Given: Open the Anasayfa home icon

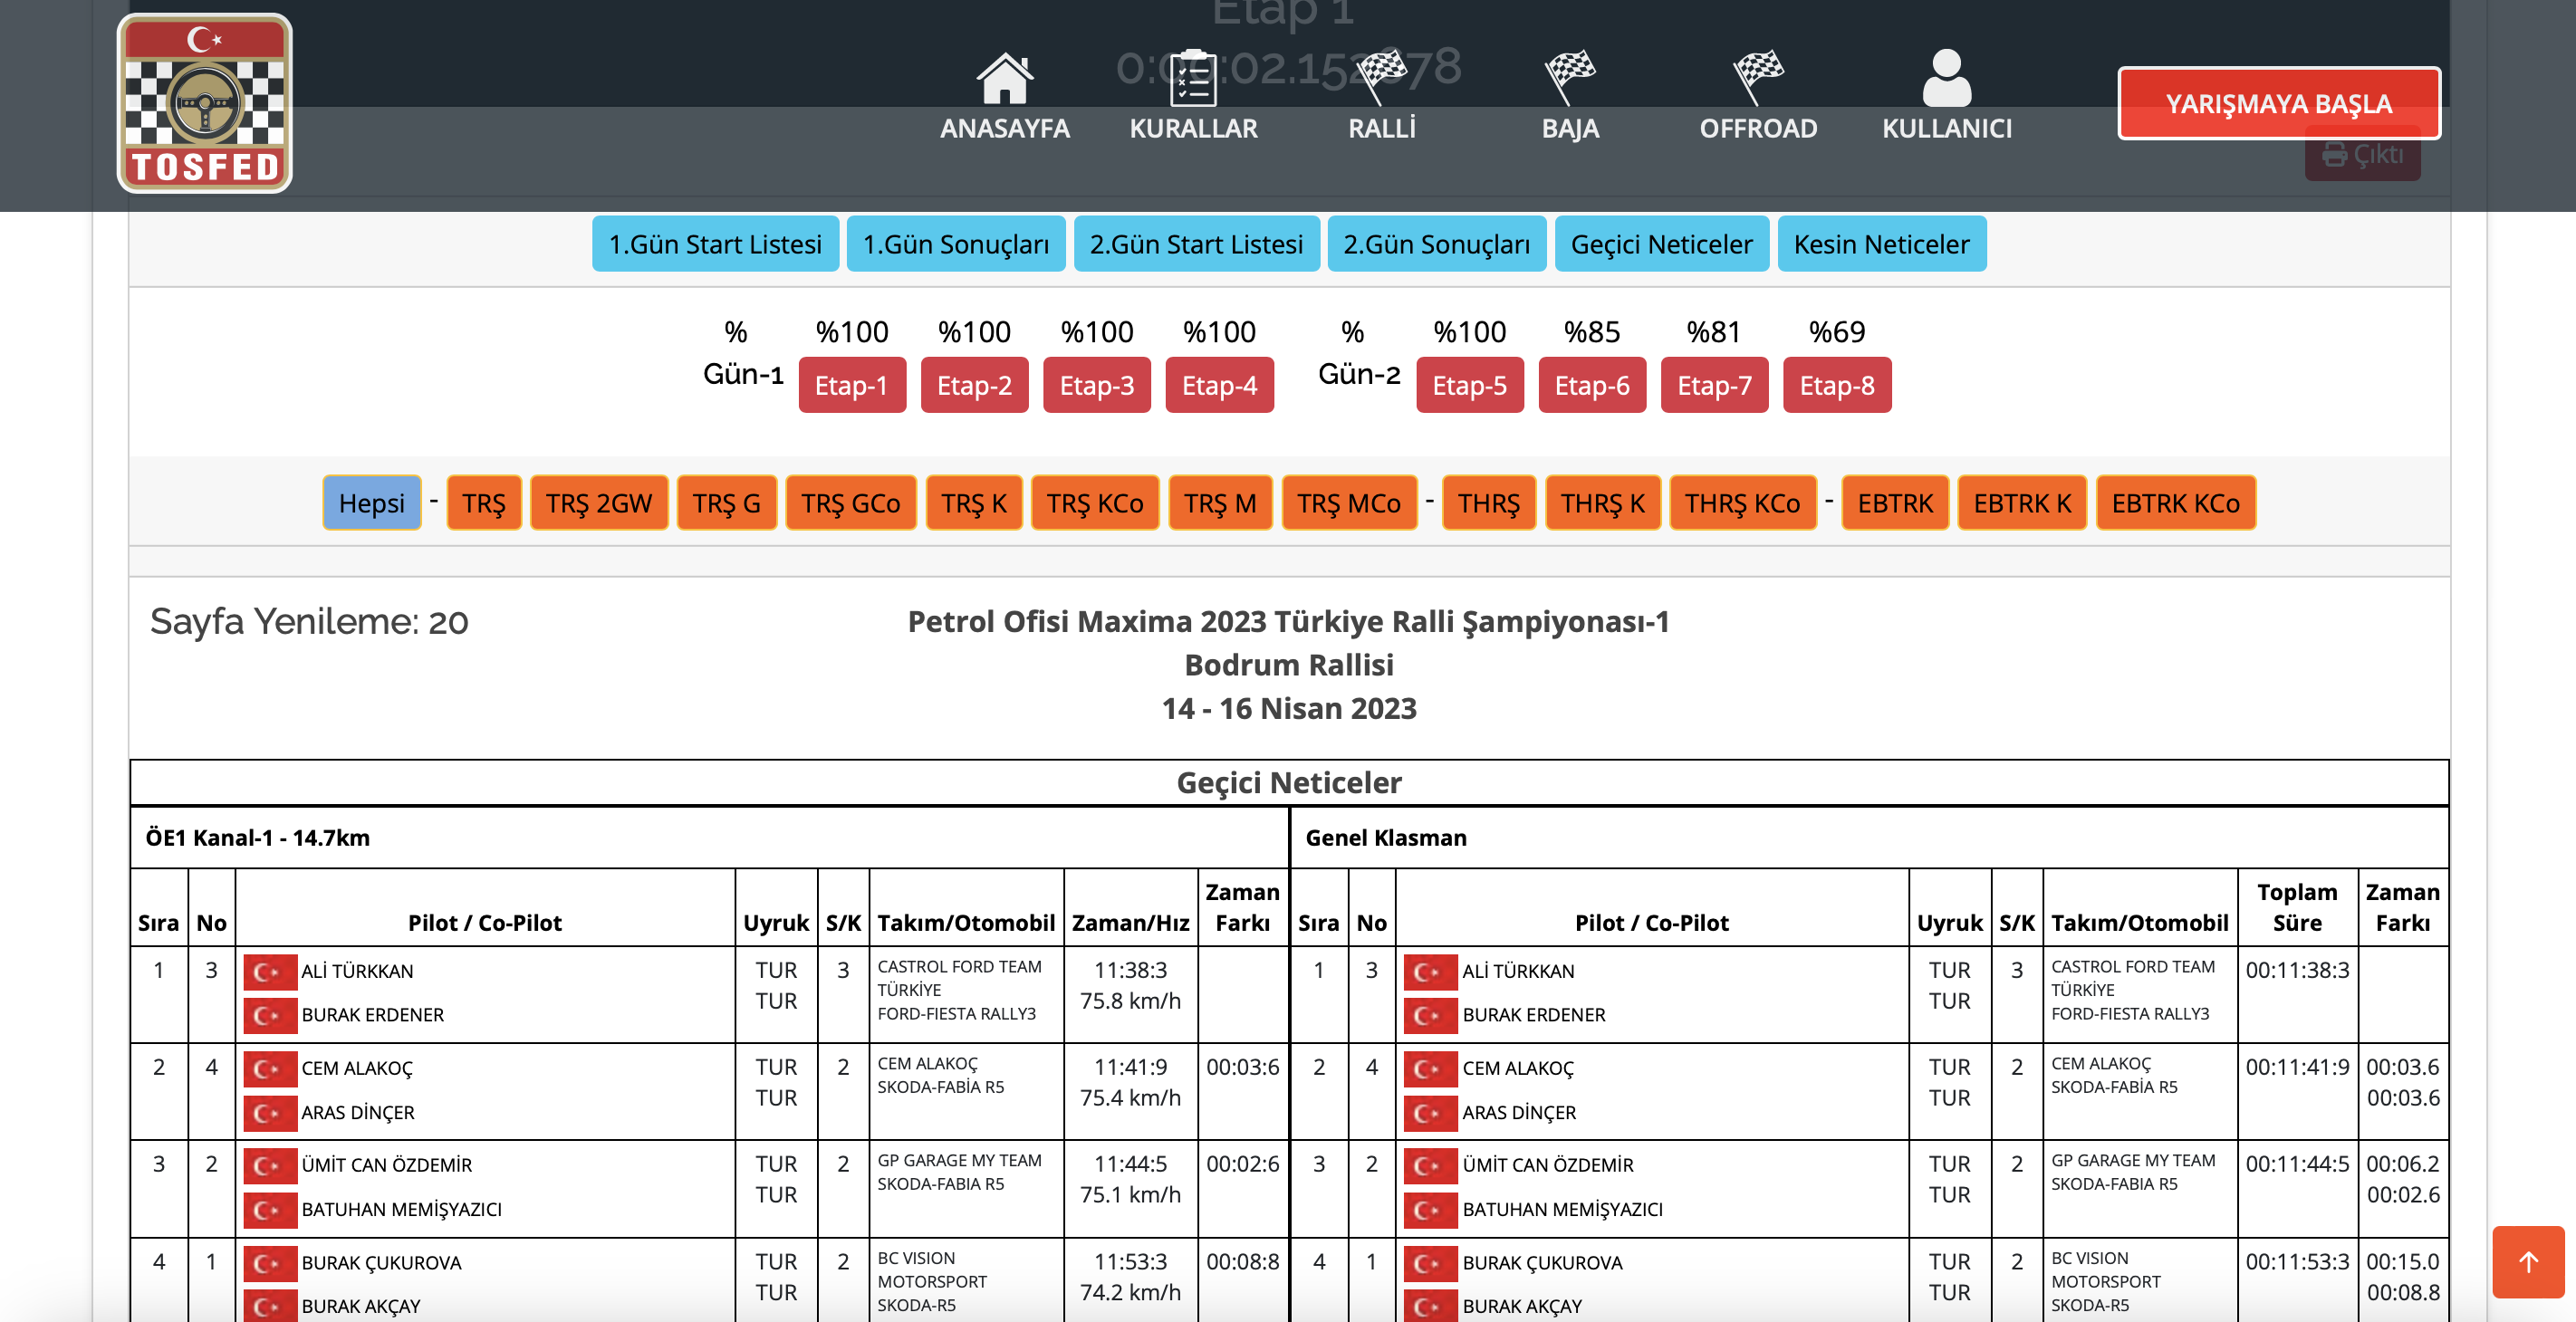Looking at the screenshot, I should coord(1004,78).
